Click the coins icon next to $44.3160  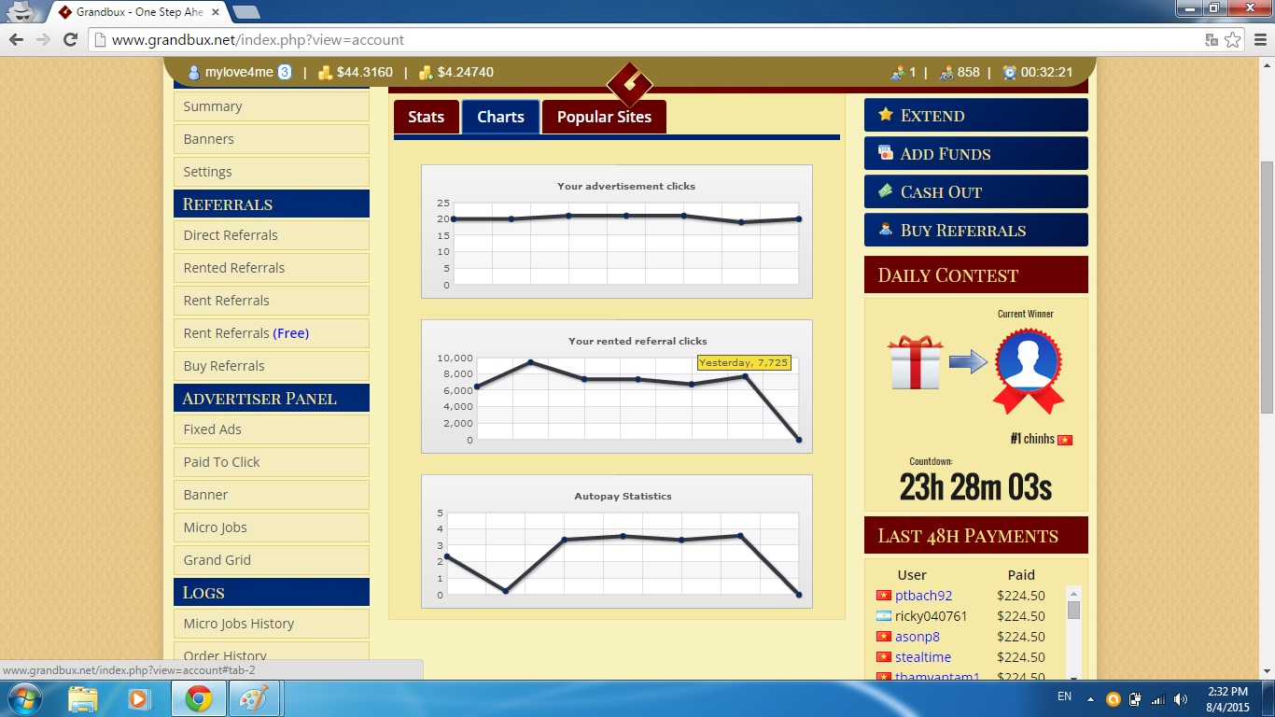[325, 73]
